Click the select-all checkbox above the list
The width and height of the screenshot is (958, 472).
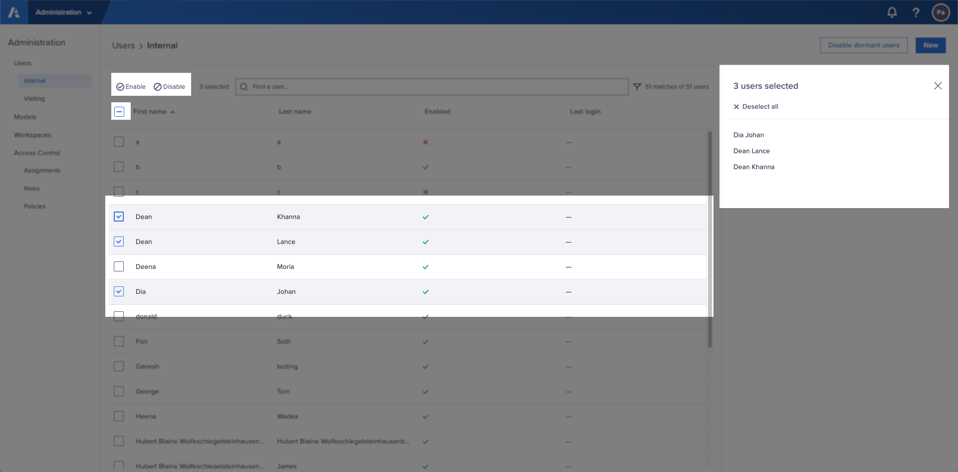coord(119,111)
